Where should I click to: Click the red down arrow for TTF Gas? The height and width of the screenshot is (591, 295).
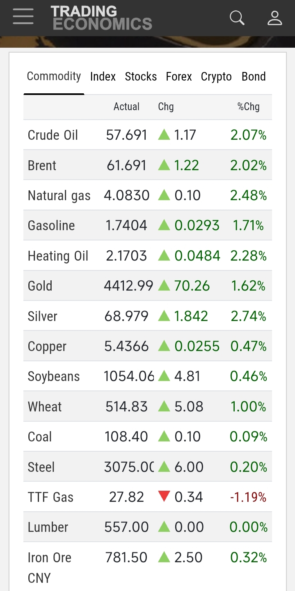point(164,497)
